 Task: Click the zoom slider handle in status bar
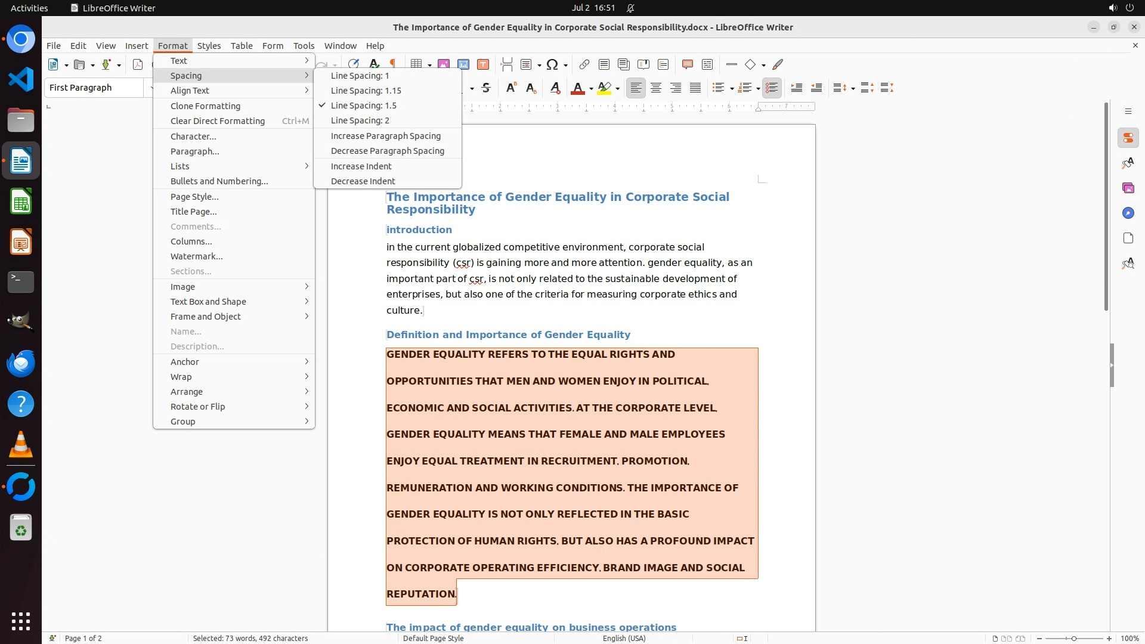pos(1073,638)
